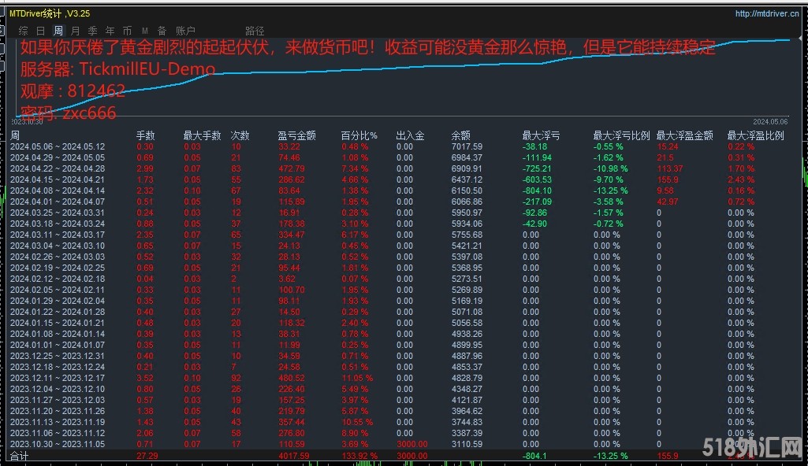
Task: Switch to the 年 yearly tab
Action: coord(110,31)
